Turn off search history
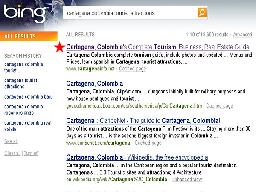 [x=31, y=153]
